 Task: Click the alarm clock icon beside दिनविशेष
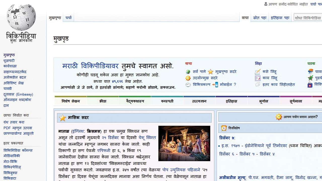point(224,128)
